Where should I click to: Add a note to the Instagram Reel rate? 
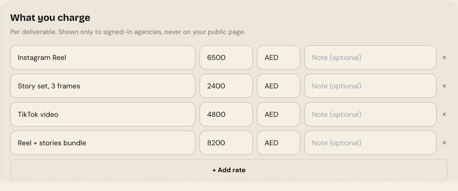370,57
